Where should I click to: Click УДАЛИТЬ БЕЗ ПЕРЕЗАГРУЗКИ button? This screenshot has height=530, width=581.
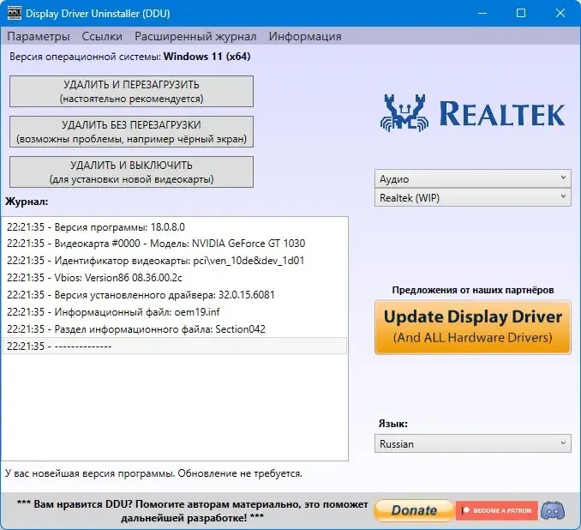coord(131,132)
